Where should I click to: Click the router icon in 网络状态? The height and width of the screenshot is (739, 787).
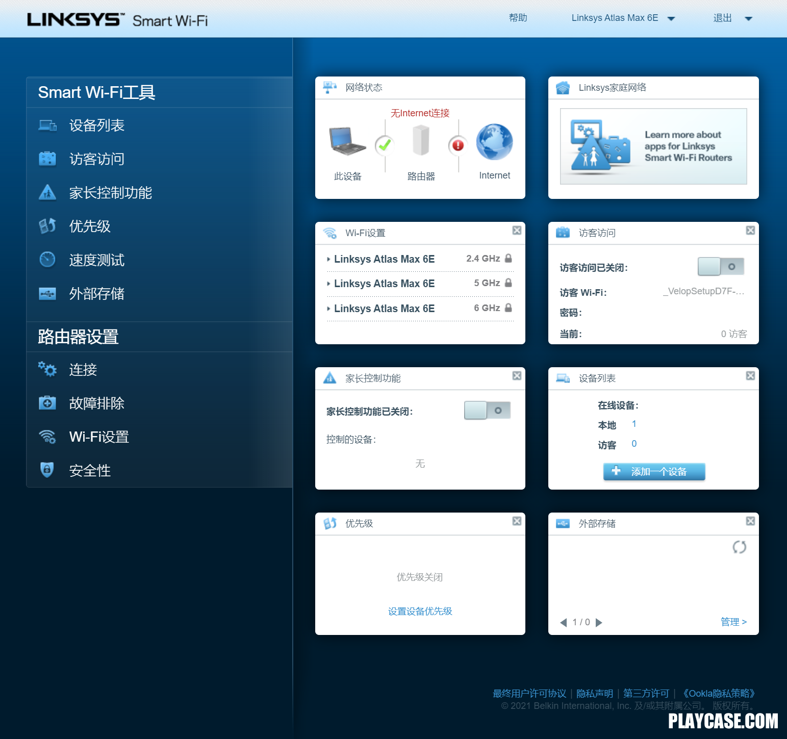(x=421, y=141)
